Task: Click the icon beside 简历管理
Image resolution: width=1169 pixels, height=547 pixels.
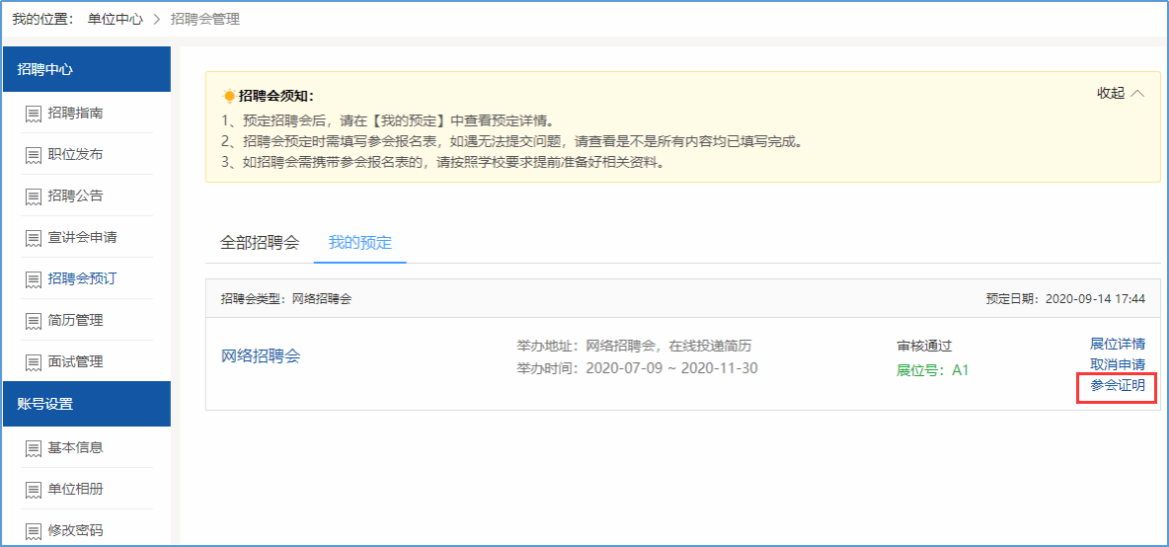Action: pos(34,321)
